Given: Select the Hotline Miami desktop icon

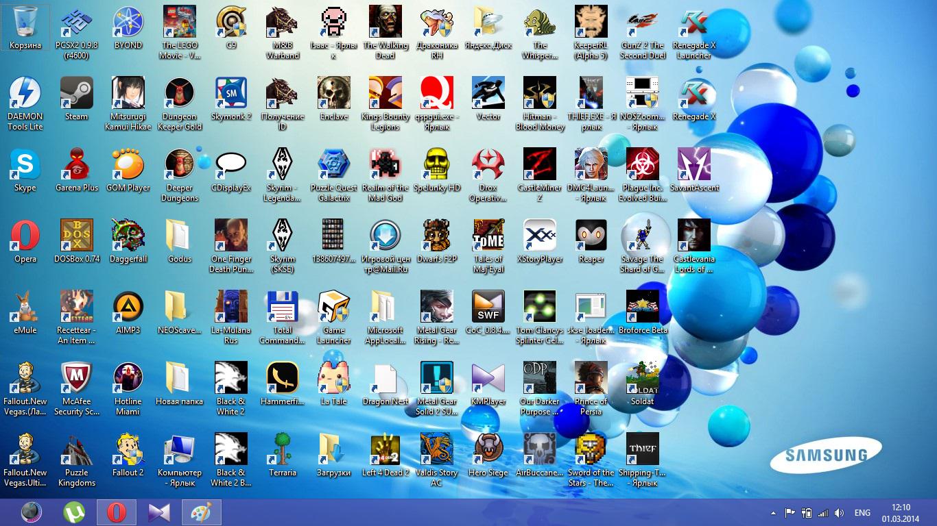Looking at the screenshot, I should (128, 379).
